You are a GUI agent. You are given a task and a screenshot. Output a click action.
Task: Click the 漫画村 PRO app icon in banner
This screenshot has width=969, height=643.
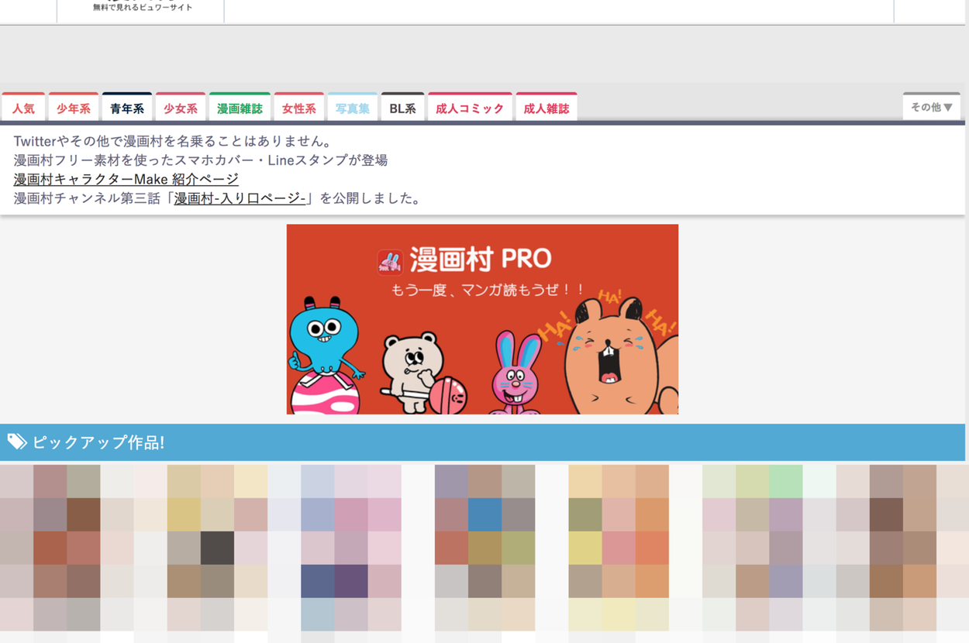click(390, 262)
